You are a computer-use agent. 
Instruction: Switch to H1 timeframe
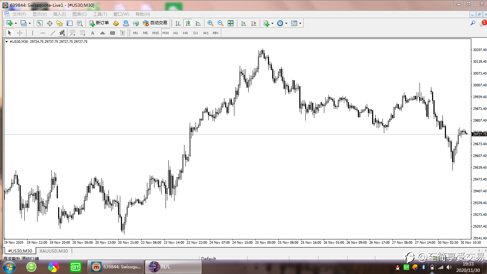(176, 33)
